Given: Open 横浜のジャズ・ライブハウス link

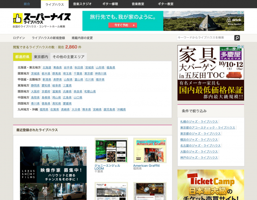Looking at the screenshot, I should (199, 140).
